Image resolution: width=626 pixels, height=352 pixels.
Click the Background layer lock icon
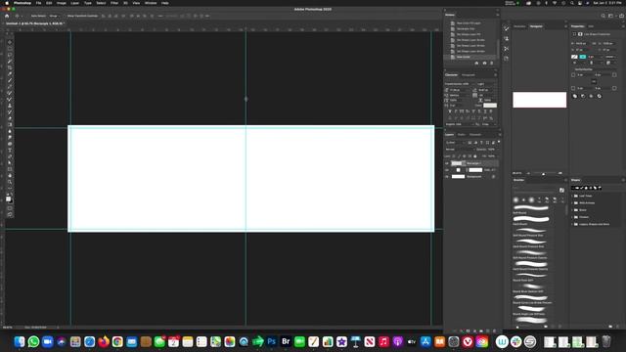(x=493, y=176)
